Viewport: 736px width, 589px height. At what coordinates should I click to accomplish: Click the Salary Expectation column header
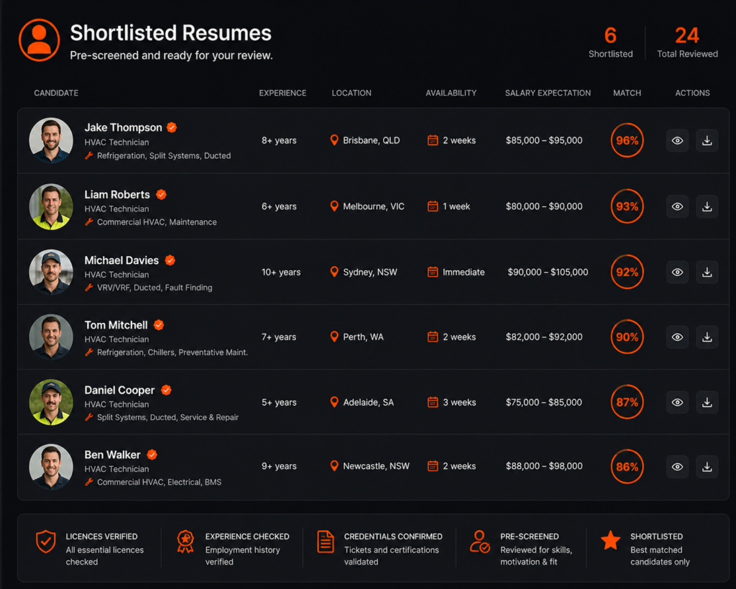548,93
